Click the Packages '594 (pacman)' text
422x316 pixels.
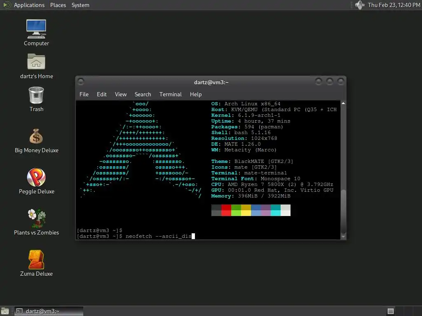264,127
